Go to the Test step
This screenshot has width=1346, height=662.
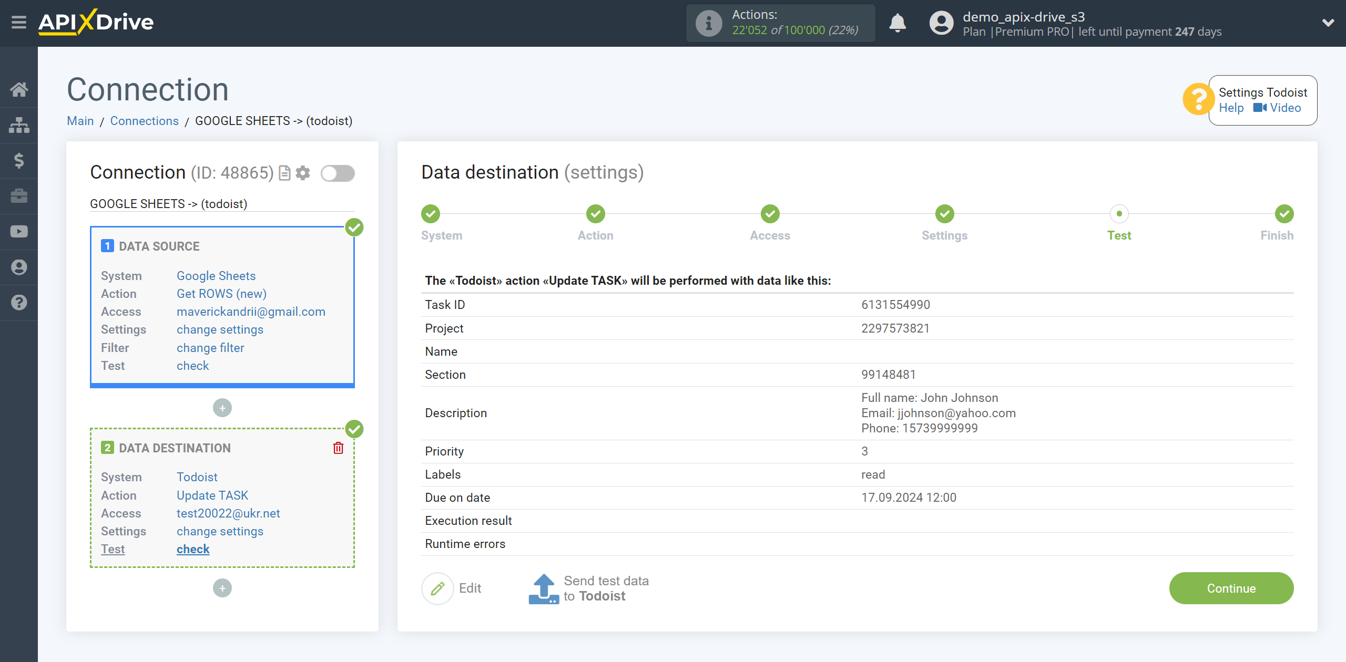click(1119, 214)
